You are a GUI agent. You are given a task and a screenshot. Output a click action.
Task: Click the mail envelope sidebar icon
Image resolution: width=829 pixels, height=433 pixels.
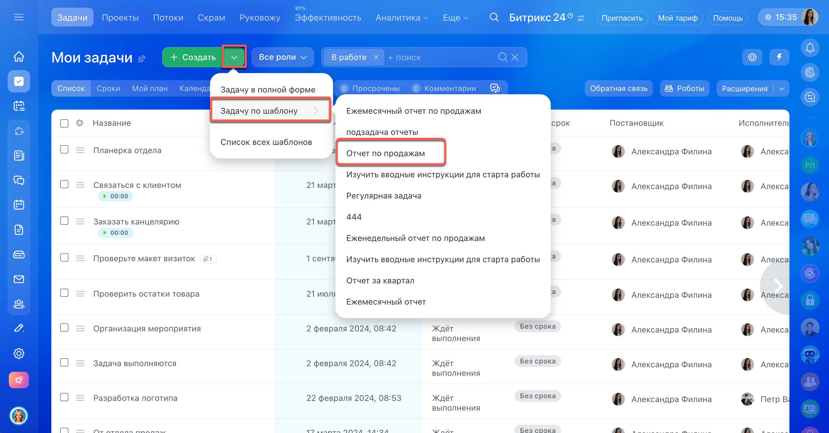[x=19, y=279]
